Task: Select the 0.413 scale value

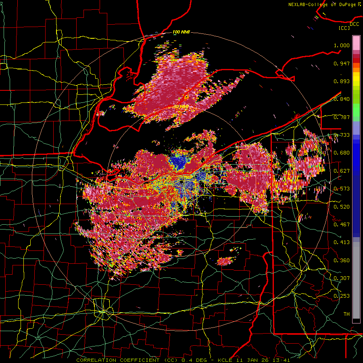Action: [342, 242]
